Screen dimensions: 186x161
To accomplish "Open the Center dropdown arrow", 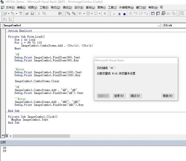I will pos(92,14).
